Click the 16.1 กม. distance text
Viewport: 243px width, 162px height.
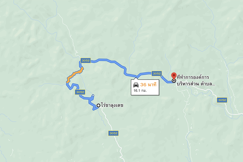tap(140, 90)
